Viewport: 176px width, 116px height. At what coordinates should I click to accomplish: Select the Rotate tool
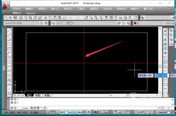[x=165, y=57]
